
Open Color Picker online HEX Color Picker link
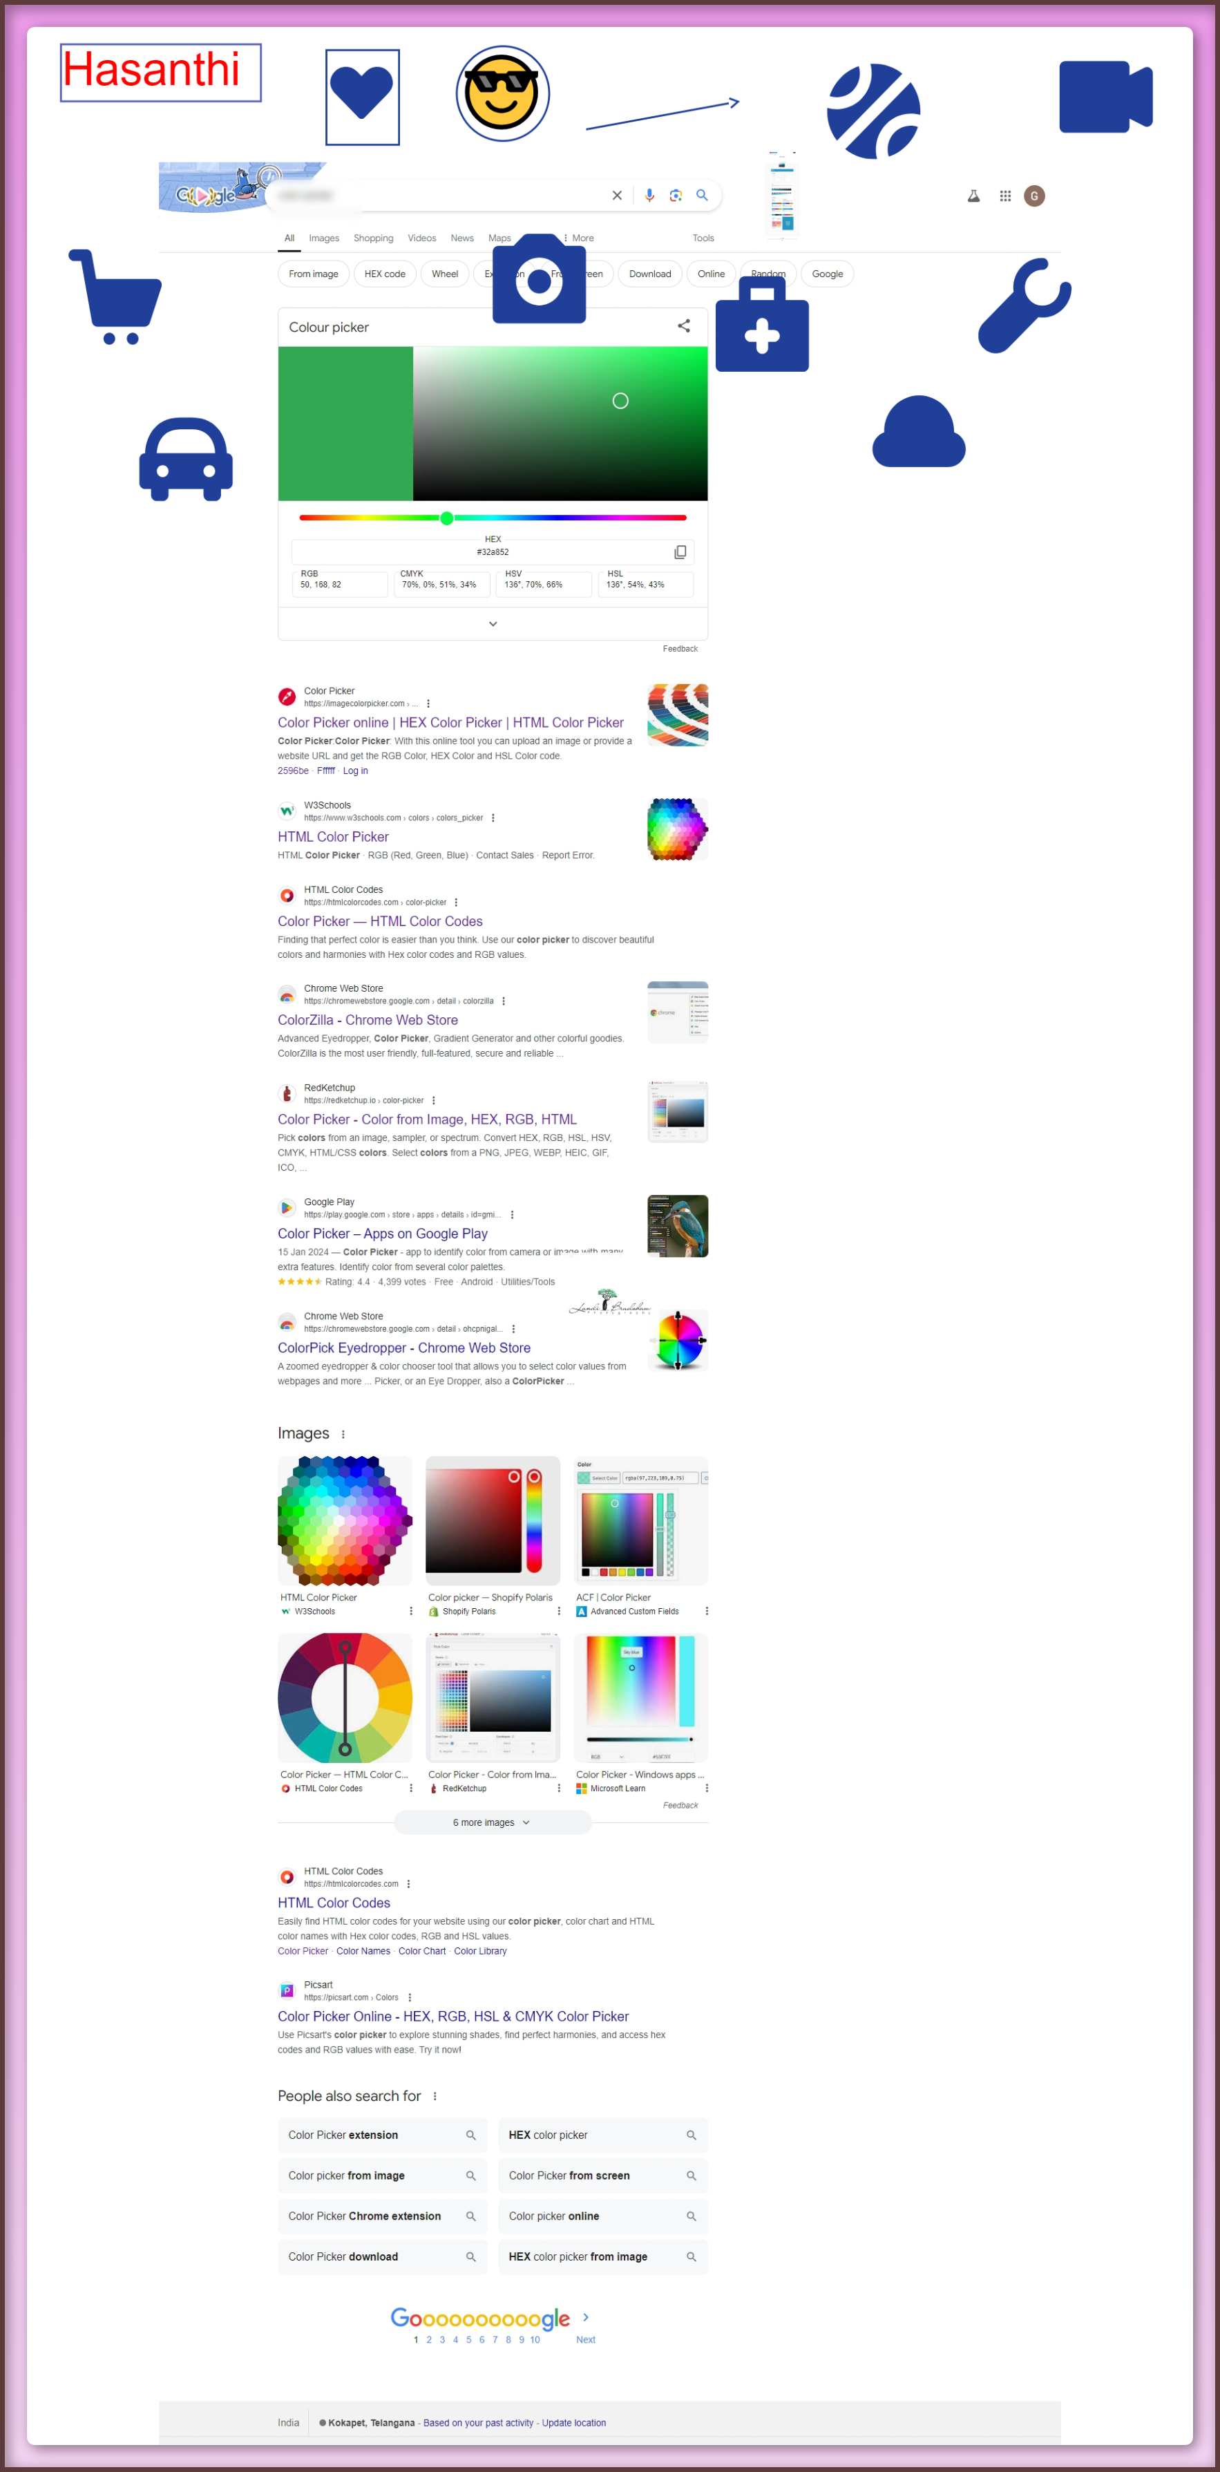click(451, 723)
